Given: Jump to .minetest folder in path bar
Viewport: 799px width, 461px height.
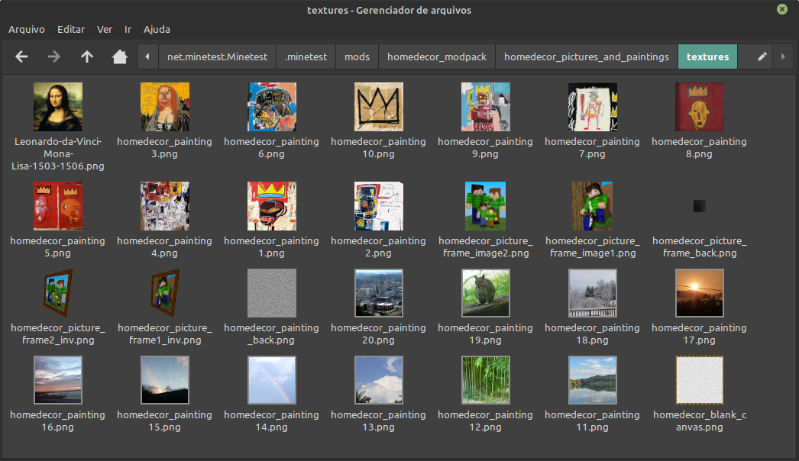Looking at the screenshot, I should 306,56.
